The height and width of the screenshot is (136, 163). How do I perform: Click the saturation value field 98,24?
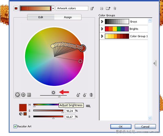(70, 111)
